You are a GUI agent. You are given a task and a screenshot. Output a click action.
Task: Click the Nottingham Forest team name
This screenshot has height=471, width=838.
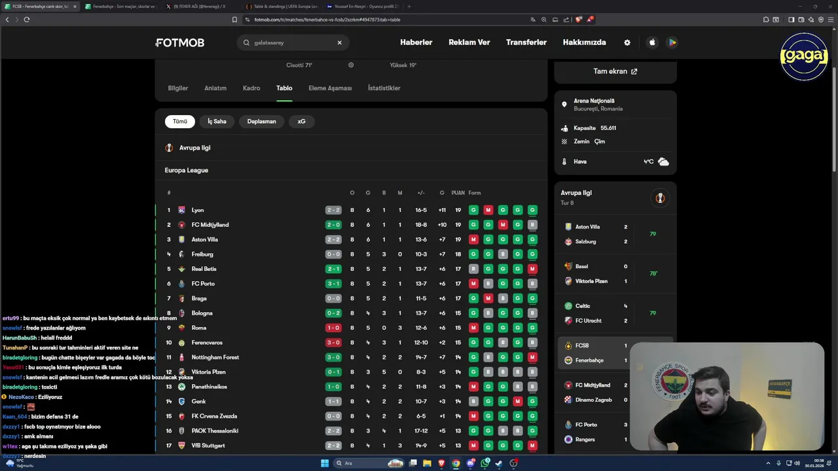pos(215,357)
